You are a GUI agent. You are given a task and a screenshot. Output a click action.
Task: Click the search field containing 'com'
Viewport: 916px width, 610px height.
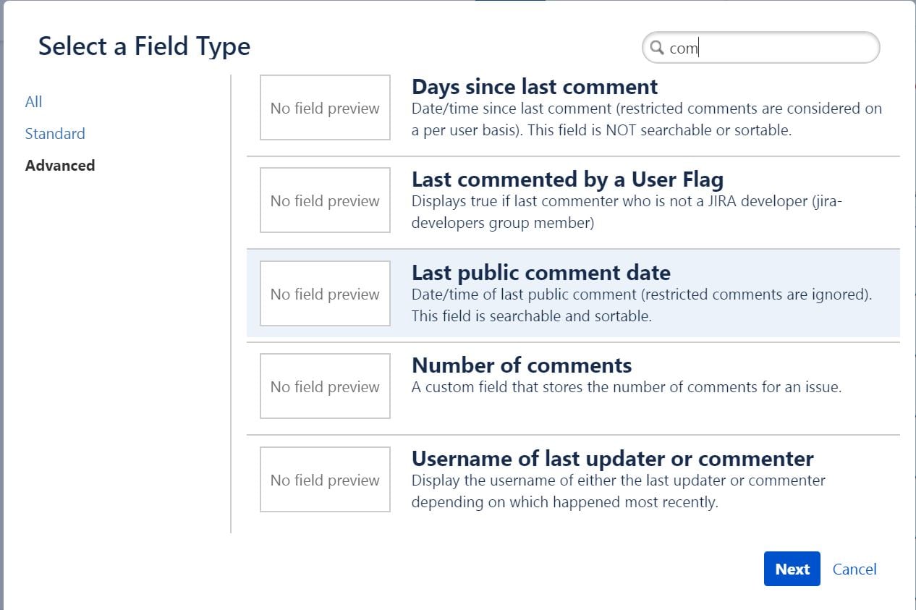(760, 48)
